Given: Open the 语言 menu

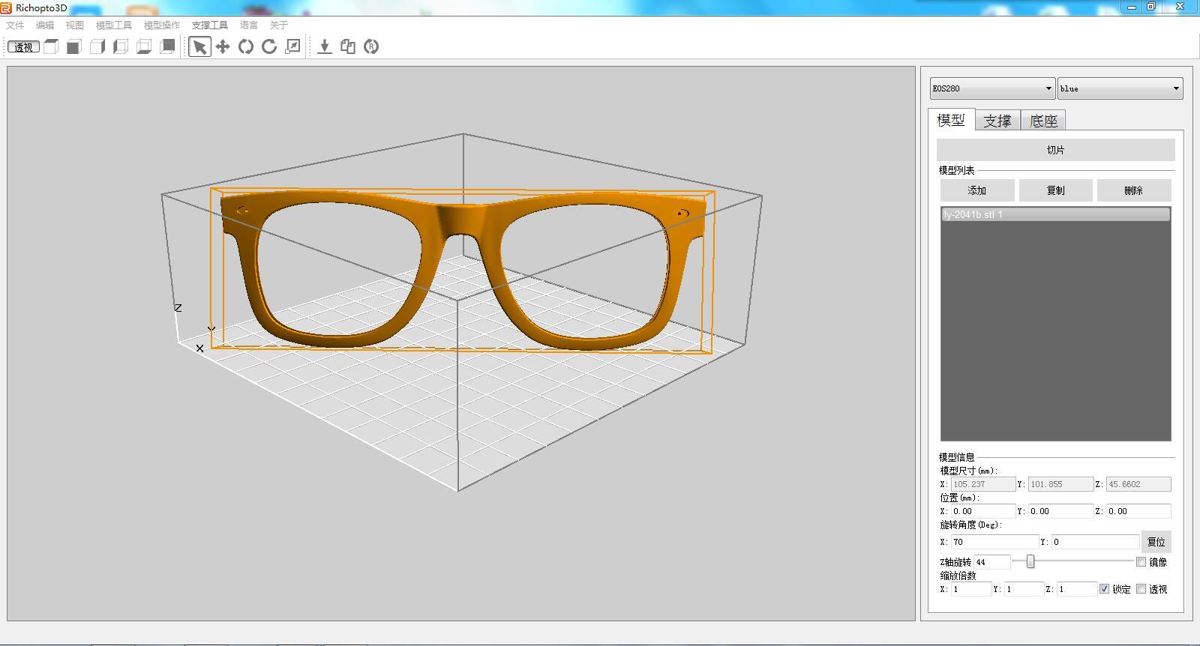Looking at the screenshot, I should pos(249,25).
